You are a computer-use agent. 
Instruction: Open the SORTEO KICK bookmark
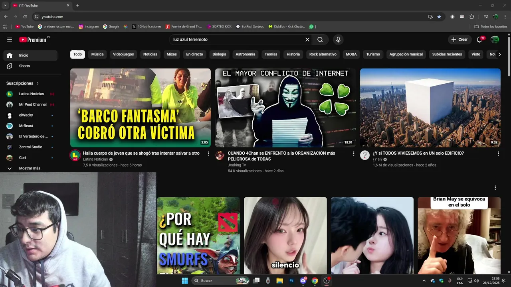pyautogui.click(x=219, y=27)
